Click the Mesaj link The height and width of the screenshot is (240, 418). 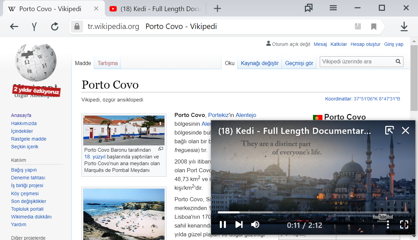320,44
